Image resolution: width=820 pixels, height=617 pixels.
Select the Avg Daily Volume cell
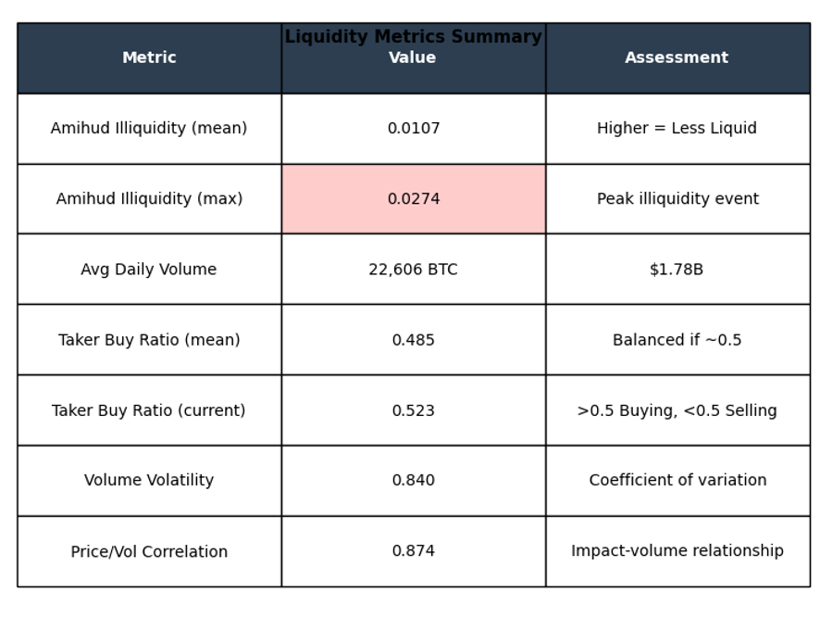point(149,270)
